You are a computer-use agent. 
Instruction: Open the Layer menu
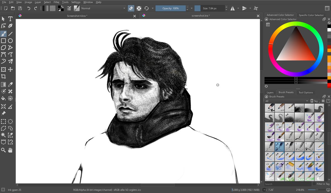click(x=38, y=2)
